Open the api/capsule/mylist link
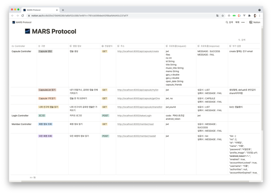This screenshot has height=194, width=272. coord(138,90)
